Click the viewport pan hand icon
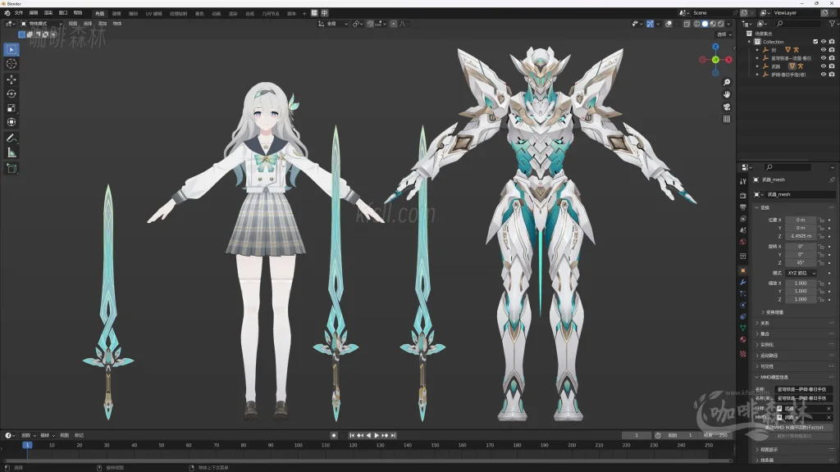 727,94
